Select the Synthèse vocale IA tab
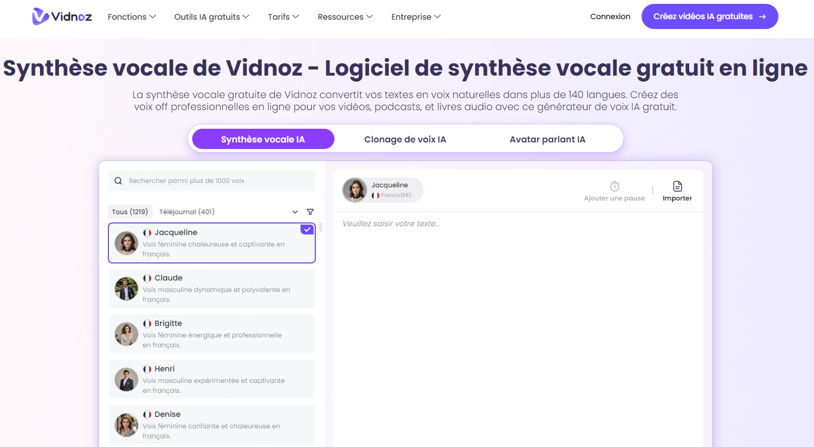 pos(263,139)
